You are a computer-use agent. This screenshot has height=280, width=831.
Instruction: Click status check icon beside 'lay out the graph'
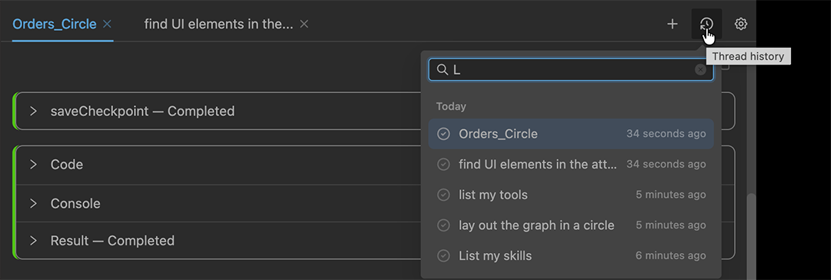(x=443, y=225)
